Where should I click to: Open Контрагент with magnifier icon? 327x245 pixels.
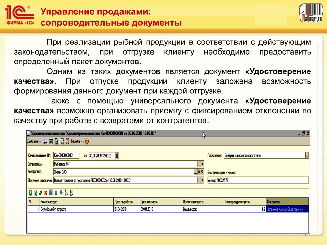point(202,172)
